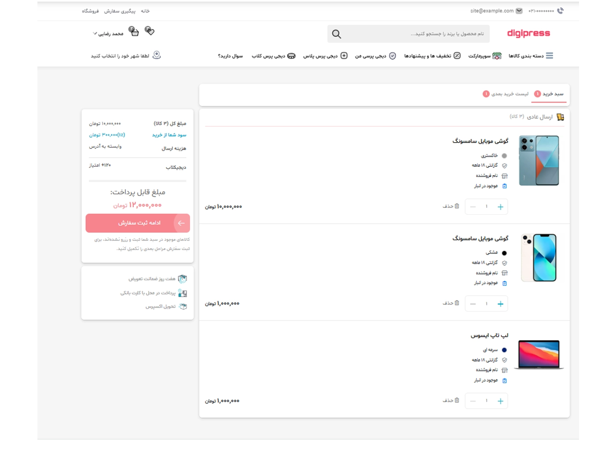
Task: Click the digipress logo
Action: [528, 33]
